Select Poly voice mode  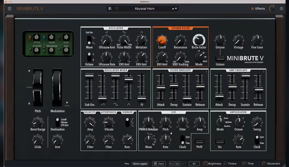pos(127,164)
